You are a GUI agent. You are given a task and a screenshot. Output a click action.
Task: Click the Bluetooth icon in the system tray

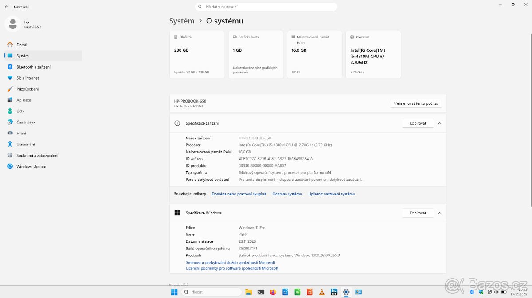pos(472,292)
